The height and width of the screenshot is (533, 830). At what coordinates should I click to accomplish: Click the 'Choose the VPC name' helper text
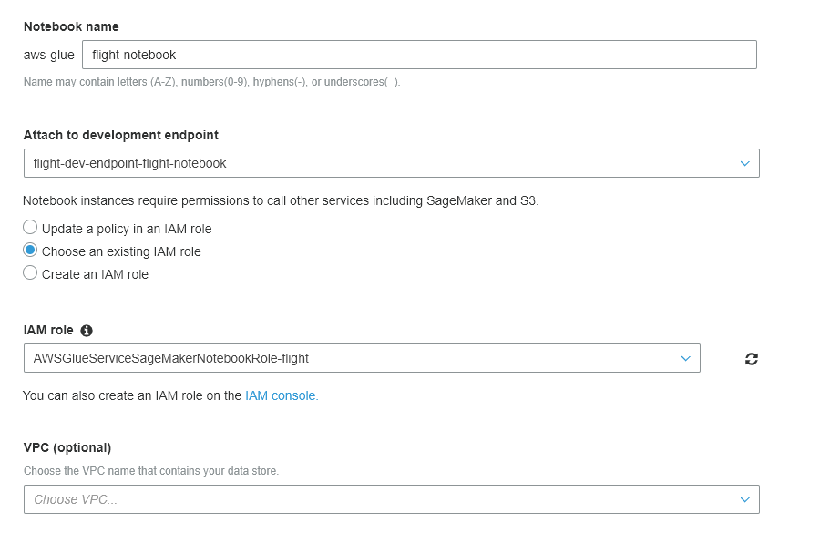tap(151, 471)
